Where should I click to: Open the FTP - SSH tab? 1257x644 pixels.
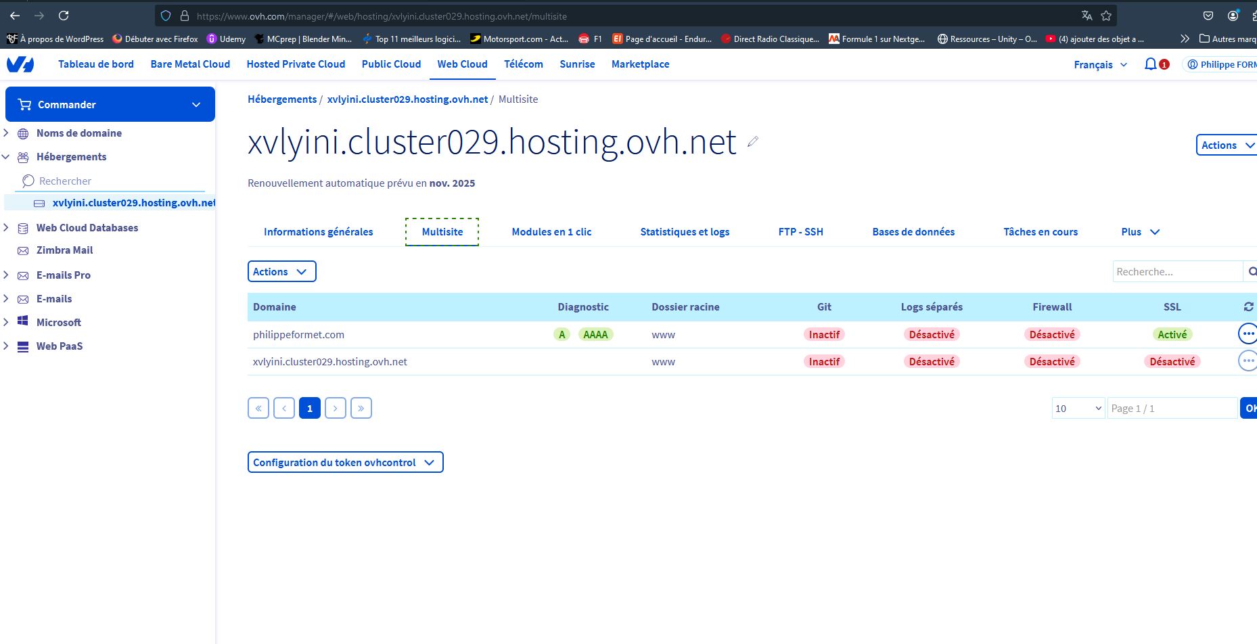coord(800,232)
